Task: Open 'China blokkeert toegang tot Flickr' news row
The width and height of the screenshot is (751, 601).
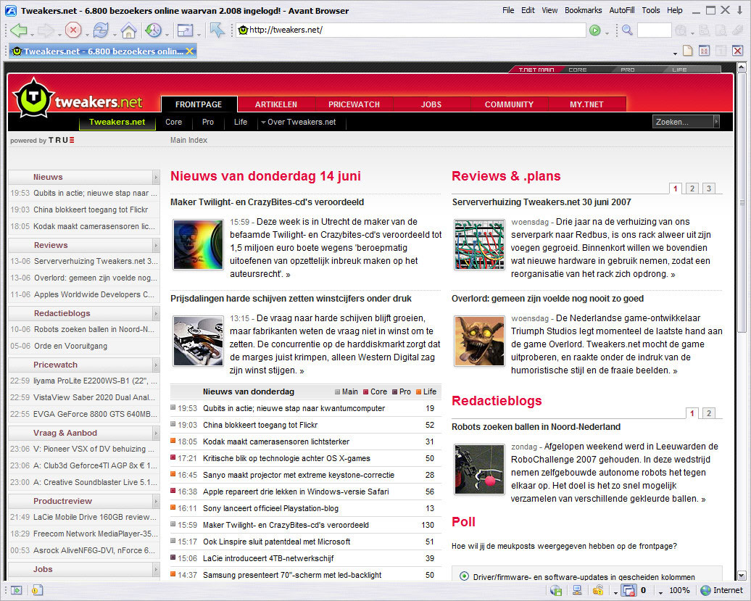Action: [x=306, y=425]
